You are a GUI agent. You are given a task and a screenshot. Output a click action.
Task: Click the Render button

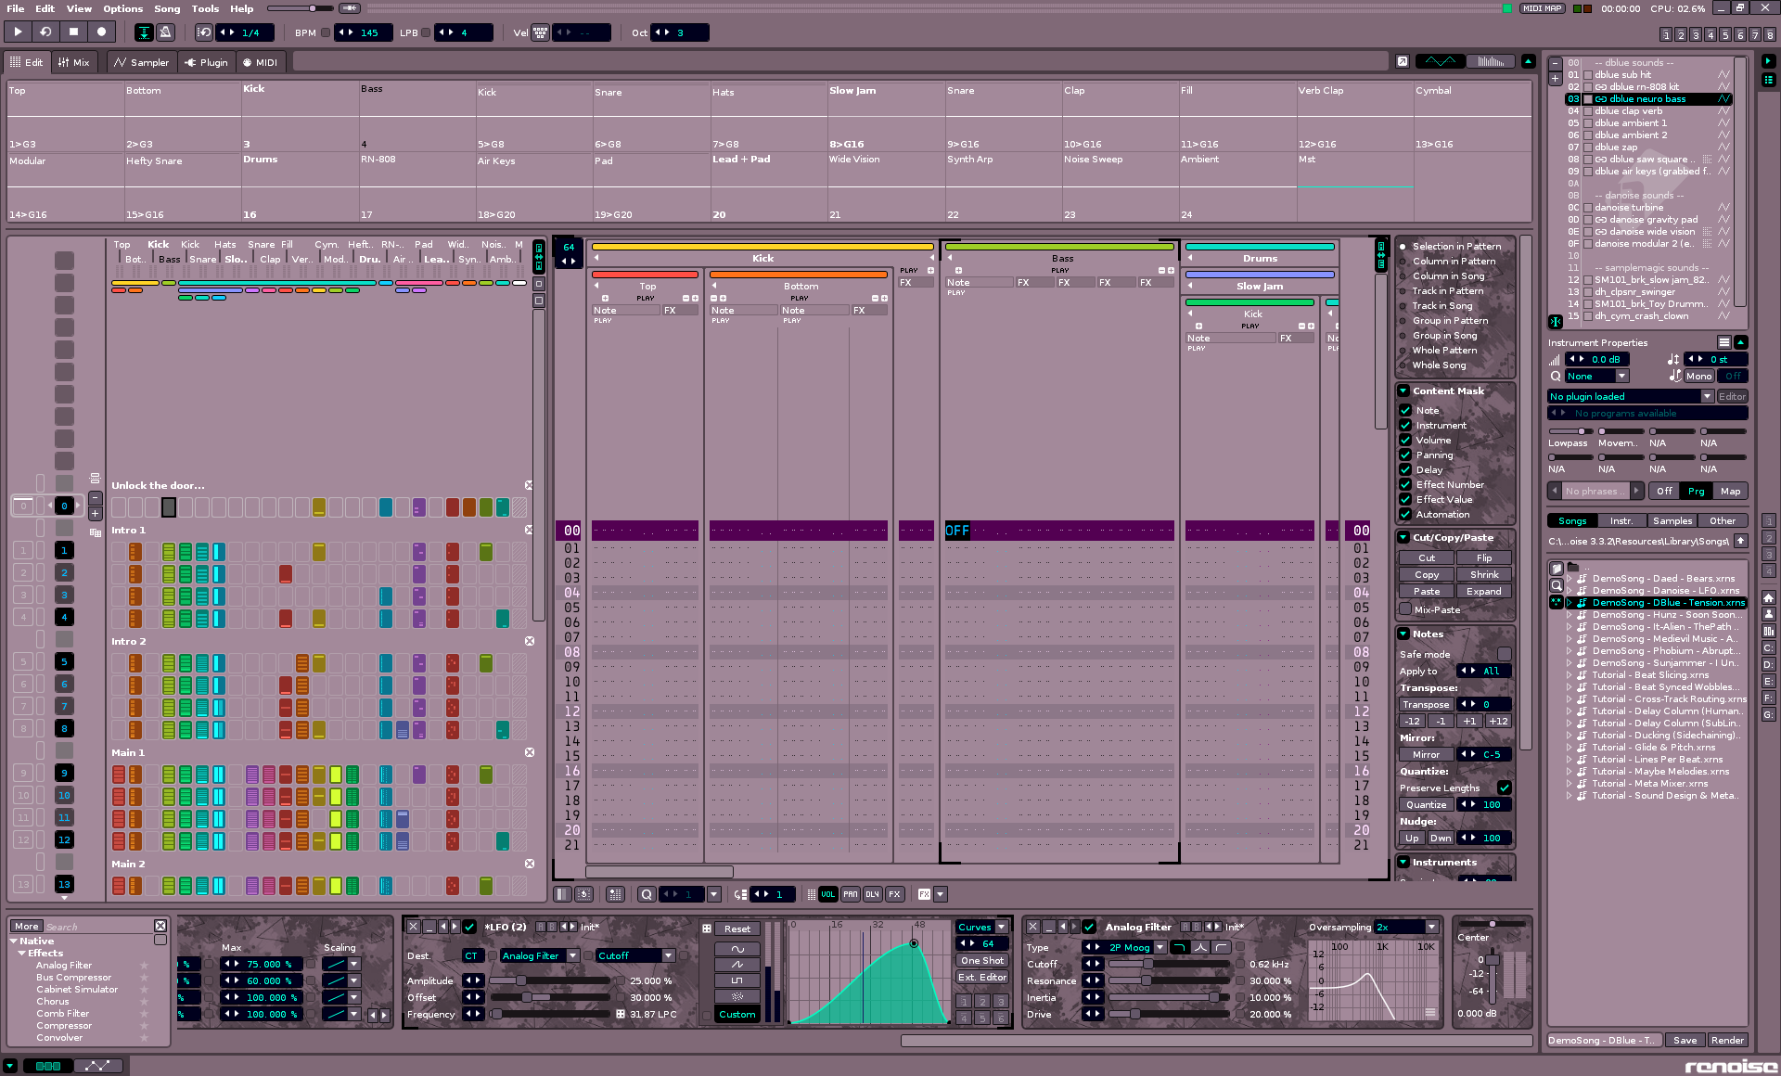[x=1727, y=1040]
